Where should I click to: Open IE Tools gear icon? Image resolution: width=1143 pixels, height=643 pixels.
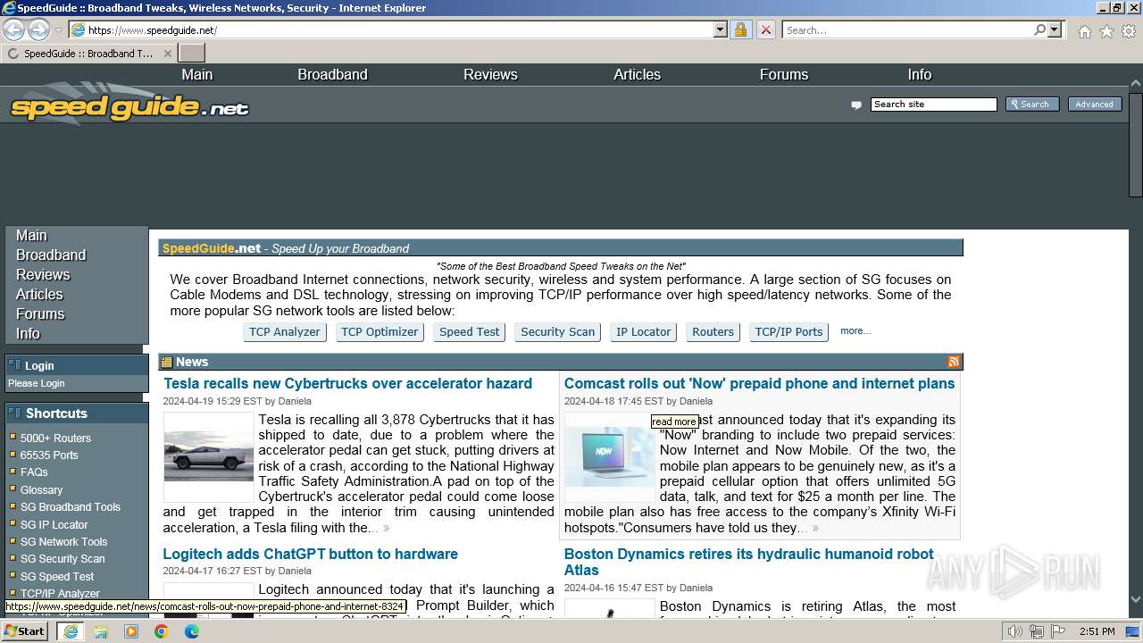click(x=1129, y=31)
